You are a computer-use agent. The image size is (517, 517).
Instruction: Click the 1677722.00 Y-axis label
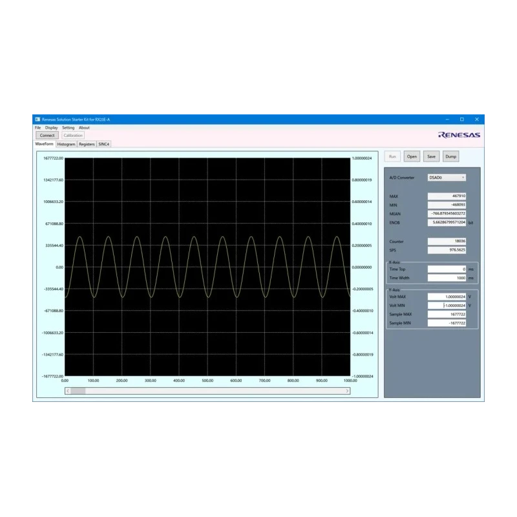[54, 158]
